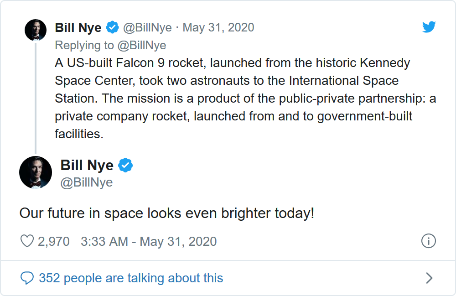Click the "Our future in space" tweet text

pos(167,213)
